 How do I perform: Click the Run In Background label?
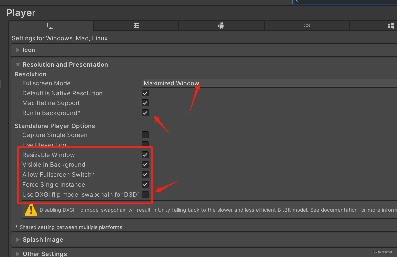(x=51, y=113)
